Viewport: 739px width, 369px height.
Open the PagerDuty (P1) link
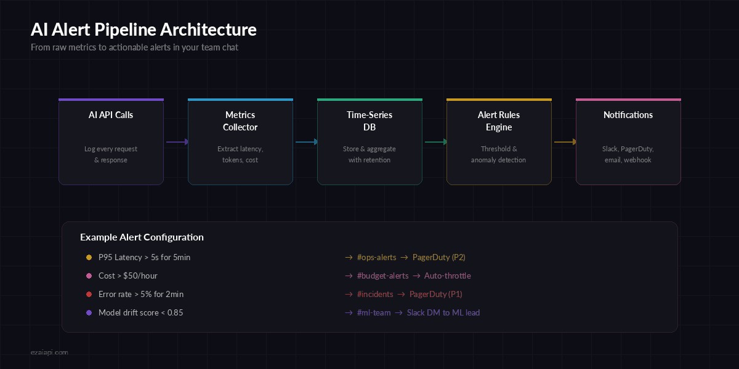point(435,294)
